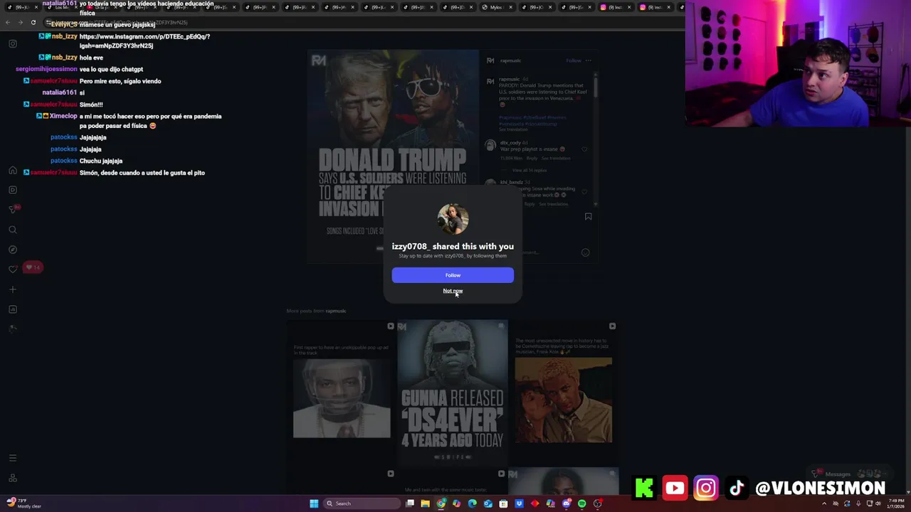
Task: Open Gunna DS4EVER post thumbnail
Action: point(453,392)
